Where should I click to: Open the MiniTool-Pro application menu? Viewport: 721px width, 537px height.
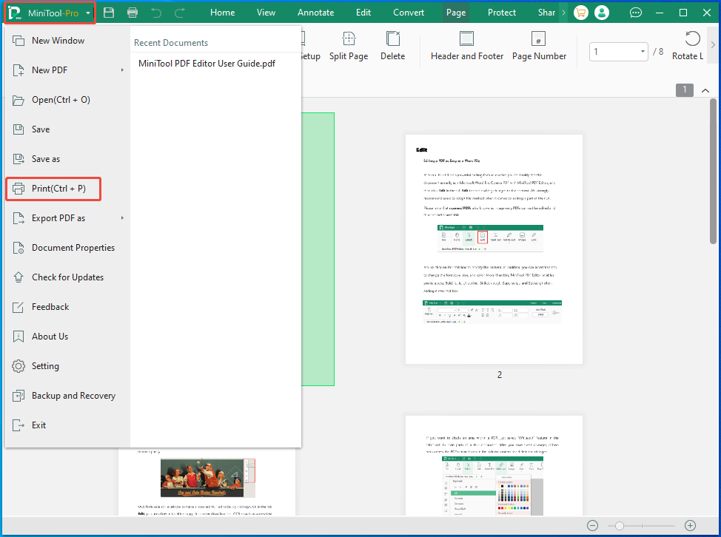coord(50,13)
